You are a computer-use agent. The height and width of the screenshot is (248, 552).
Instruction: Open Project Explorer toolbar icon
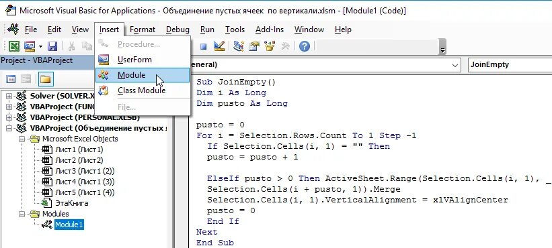239,46
